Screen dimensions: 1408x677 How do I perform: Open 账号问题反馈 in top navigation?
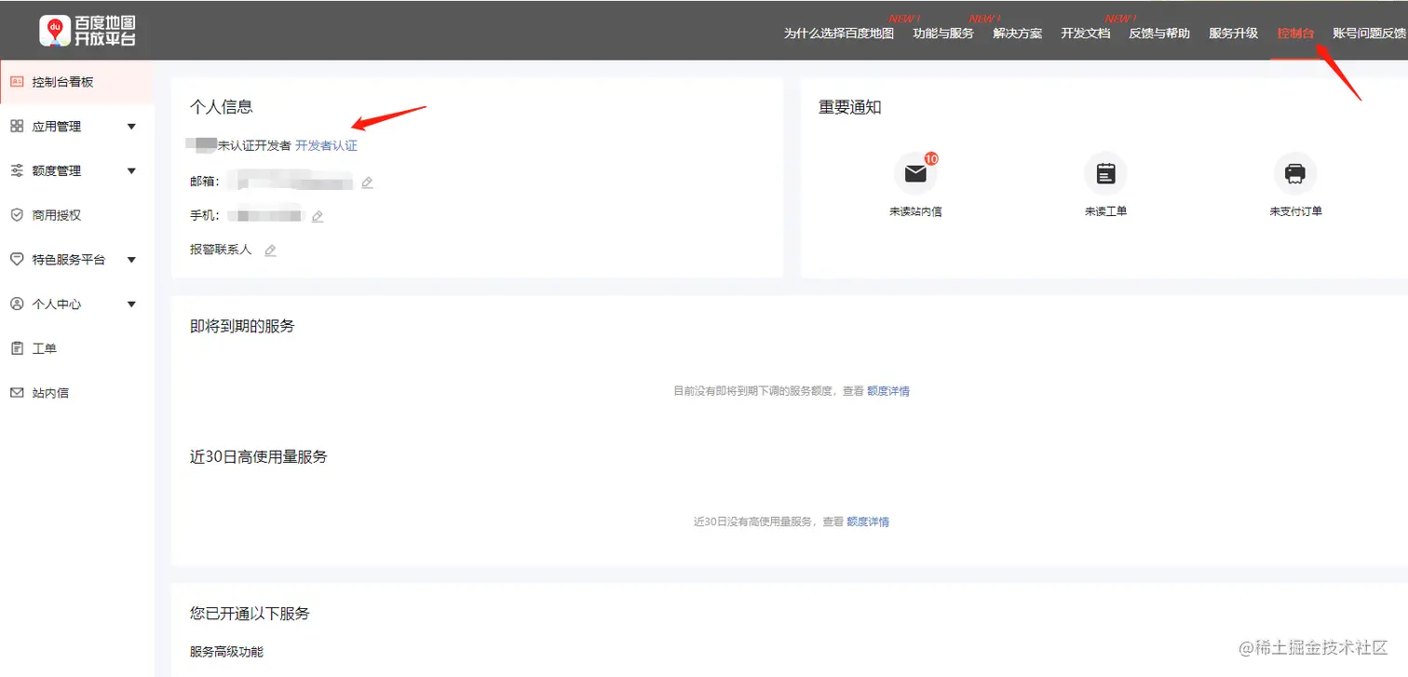tap(1370, 34)
